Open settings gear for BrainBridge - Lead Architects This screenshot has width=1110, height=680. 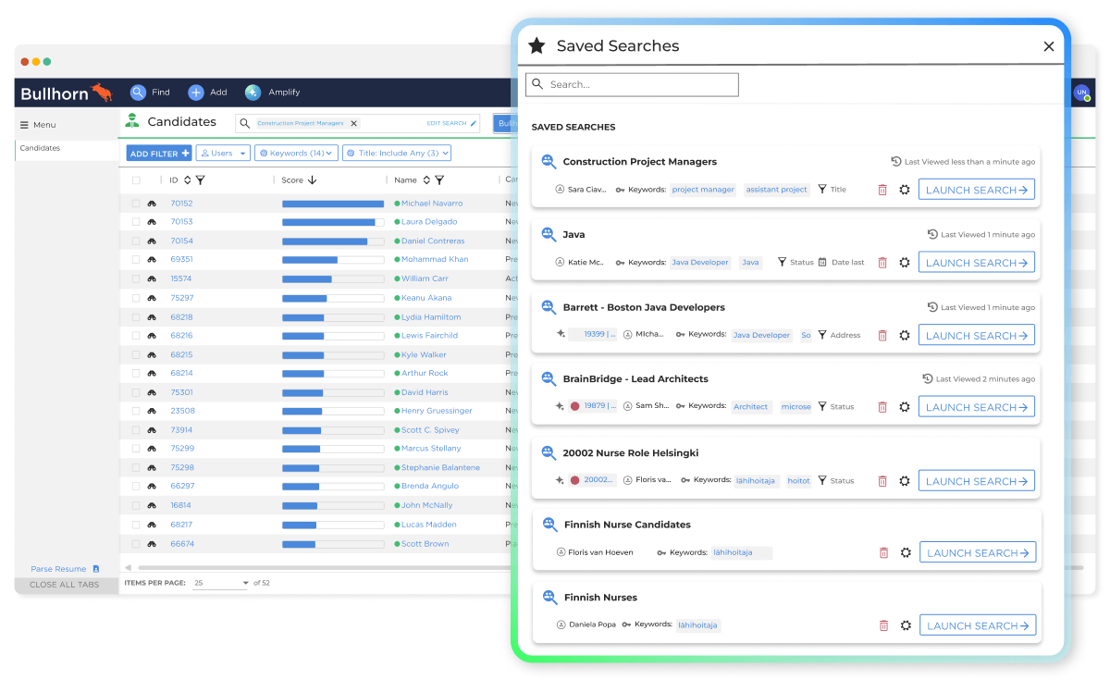pyautogui.click(x=905, y=407)
